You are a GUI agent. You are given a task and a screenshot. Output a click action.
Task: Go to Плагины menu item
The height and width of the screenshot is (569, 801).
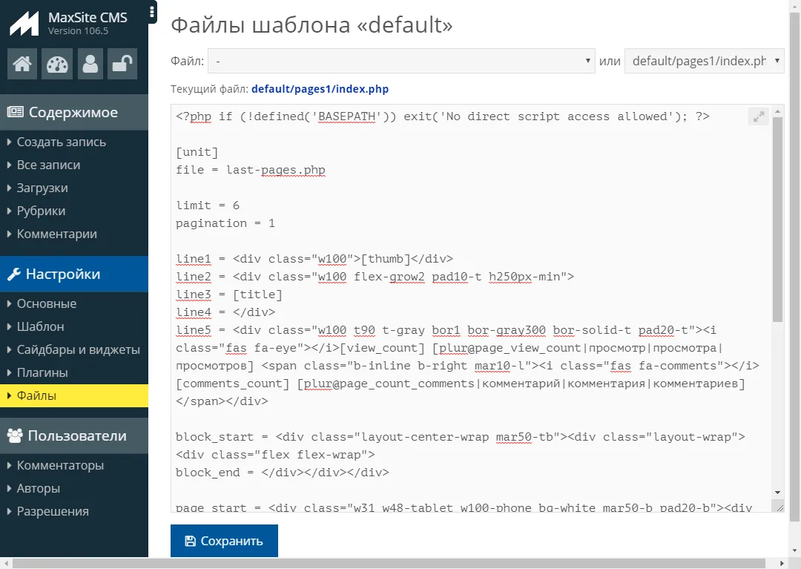click(42, 372)
